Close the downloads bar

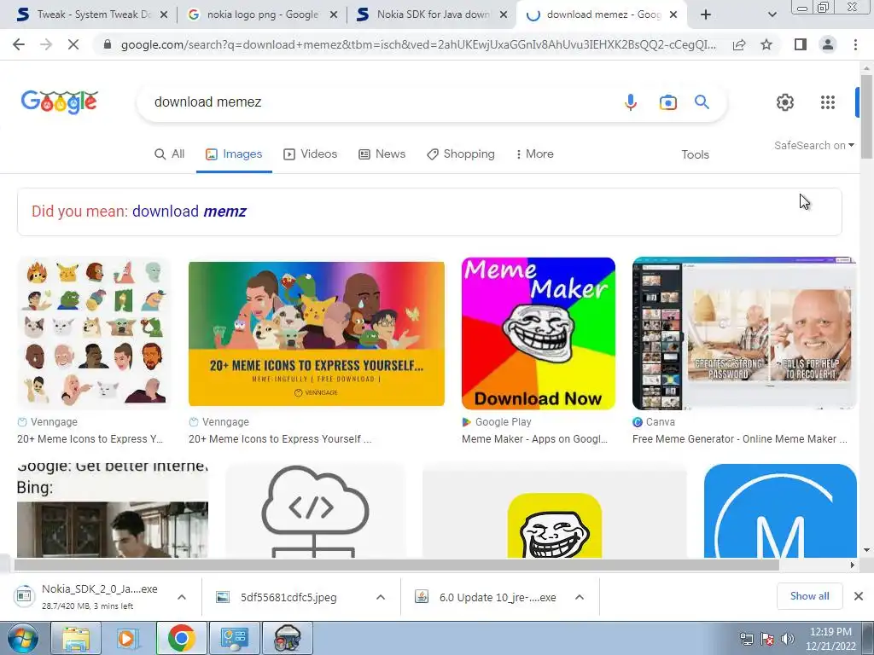tap(859, 596)
